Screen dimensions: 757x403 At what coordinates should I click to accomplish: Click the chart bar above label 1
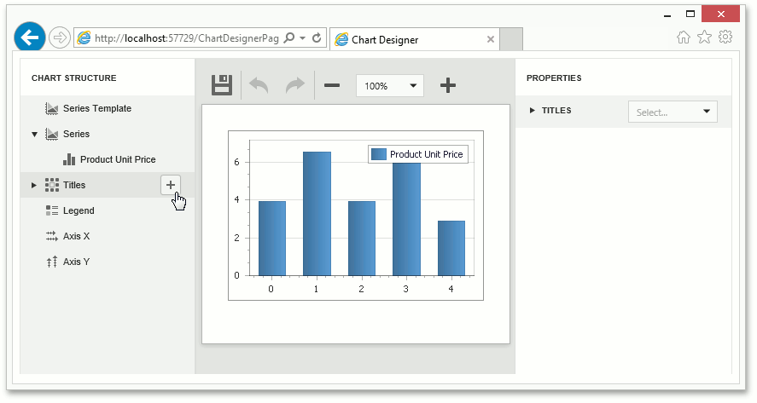pos(317,214)
